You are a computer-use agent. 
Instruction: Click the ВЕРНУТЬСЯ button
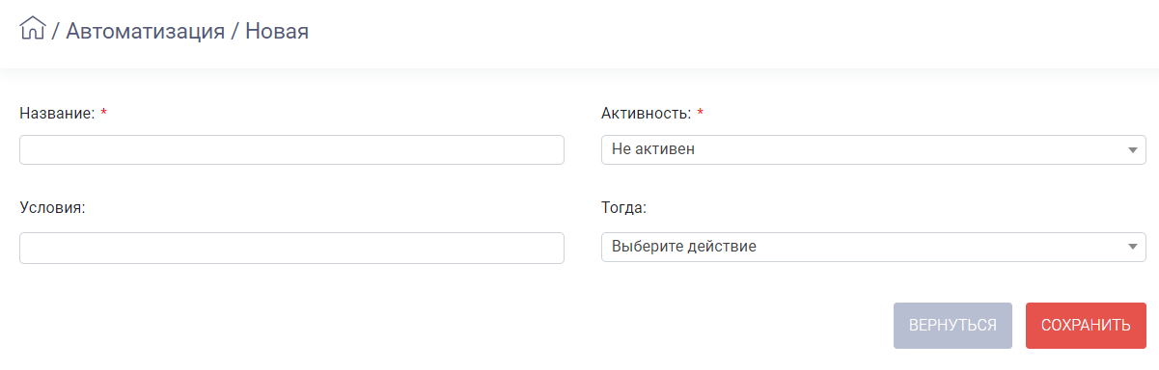click(x=952, y=326)
